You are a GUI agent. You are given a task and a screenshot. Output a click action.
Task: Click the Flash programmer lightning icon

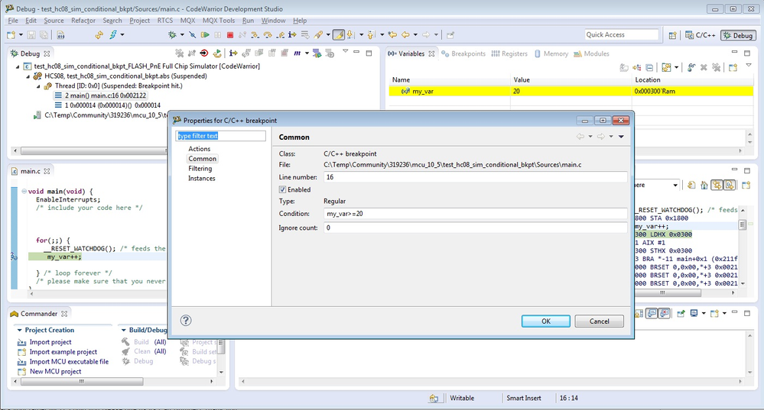click(113, 34)
